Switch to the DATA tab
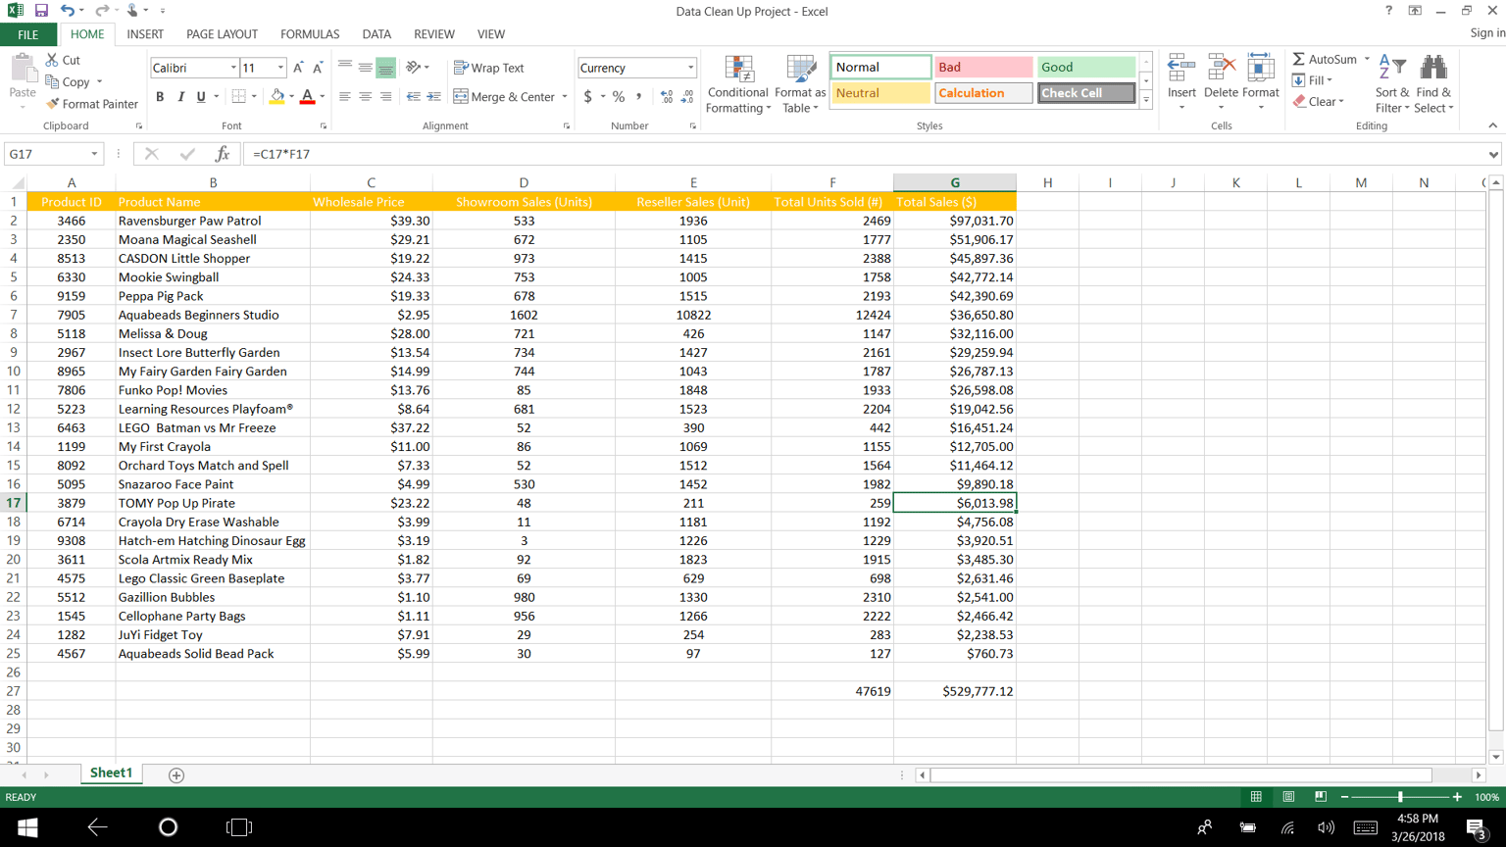1506x847 pixels. 376,34
